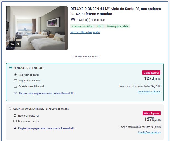Click the credit card icon in second rate
Screen dimensions: 170x141
(15, 121)
